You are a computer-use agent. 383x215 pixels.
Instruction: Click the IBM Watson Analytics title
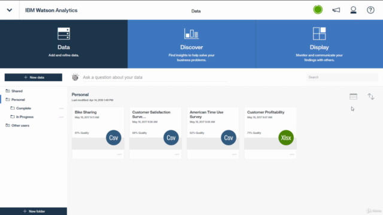51,10
